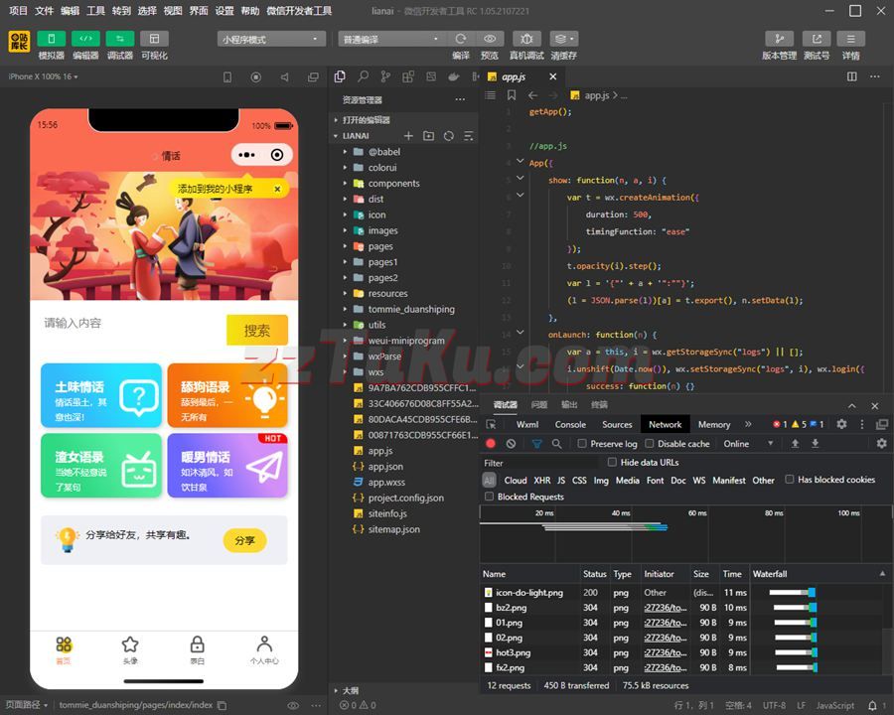Open the details hamburger icon
The width and height of the screenshot is (894, 715).
coord(850,39)
